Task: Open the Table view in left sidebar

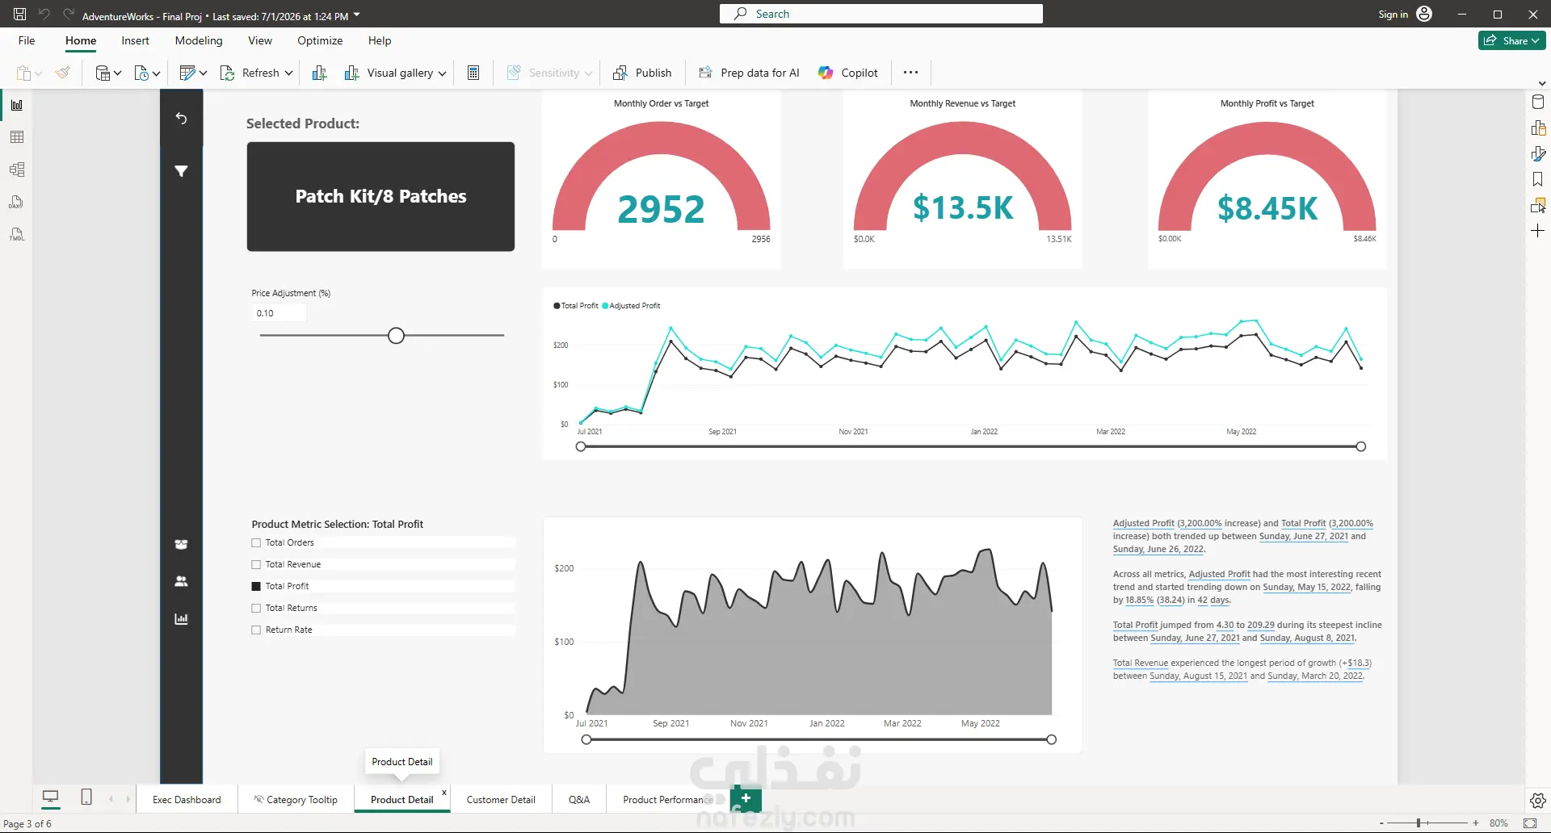Action: (16, 137)
